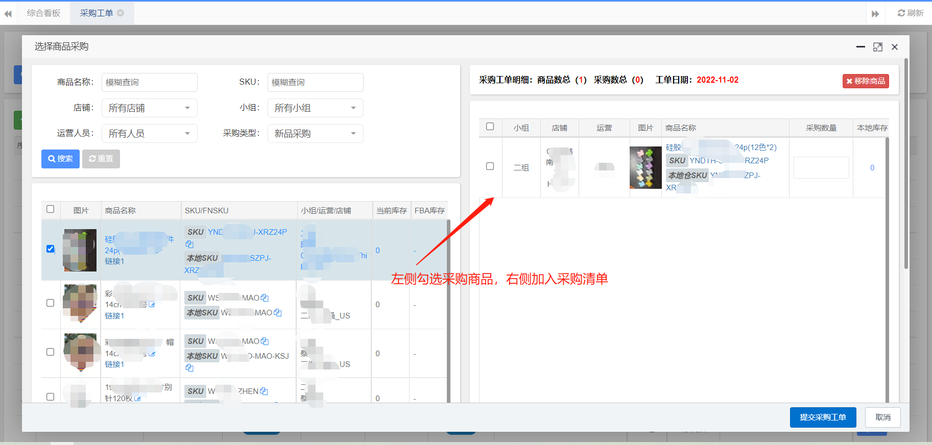Check the 二组 row checkbox in purchase list
Screen dimensions: 932x445
490,166
